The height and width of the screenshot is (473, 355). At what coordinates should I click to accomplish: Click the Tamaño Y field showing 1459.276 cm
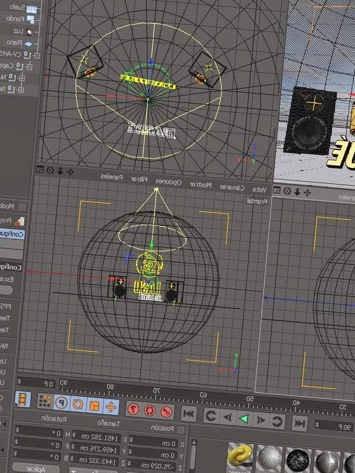(x=96, y=449)
